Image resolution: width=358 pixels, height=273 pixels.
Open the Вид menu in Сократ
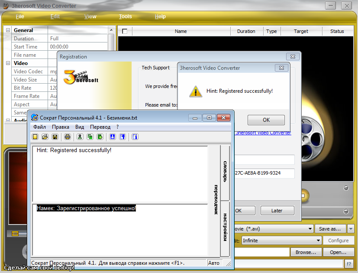pyautogui.click(x=80, y=127)
